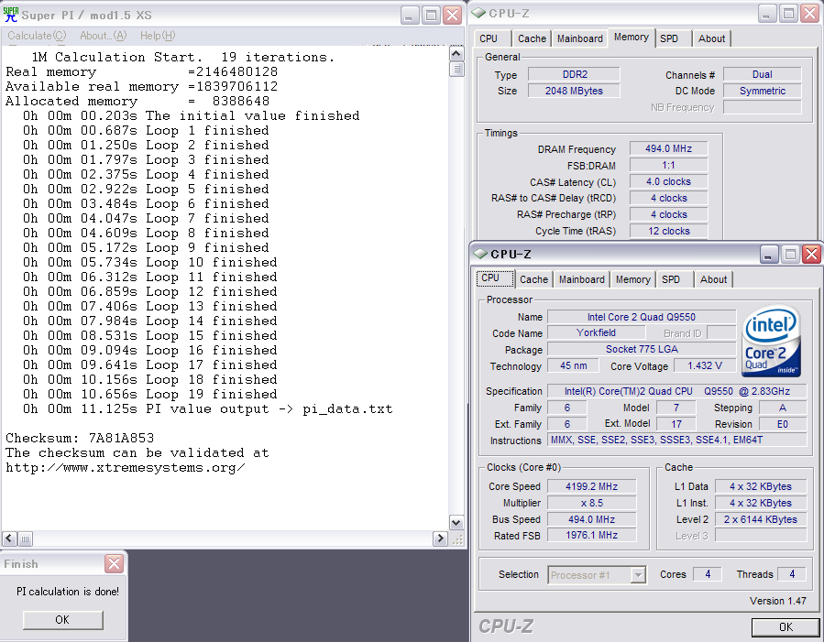
Task: Click the Intel Core 2 Quad logo
Action: [x=771, y=341]
